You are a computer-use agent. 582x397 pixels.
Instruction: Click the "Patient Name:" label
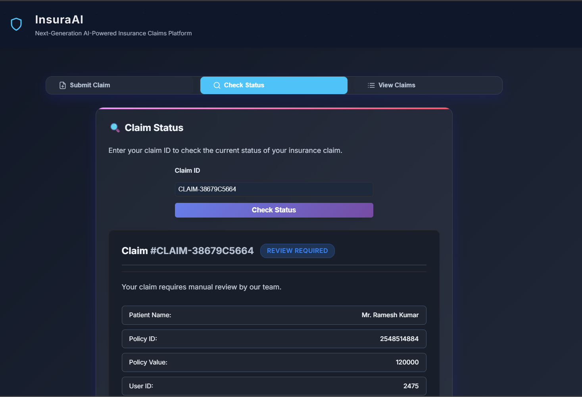pyautogui.click(x=150, y=315)
